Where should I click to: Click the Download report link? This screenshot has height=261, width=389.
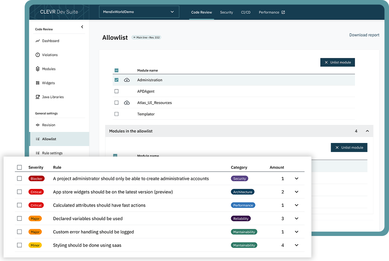pos(364,35)
